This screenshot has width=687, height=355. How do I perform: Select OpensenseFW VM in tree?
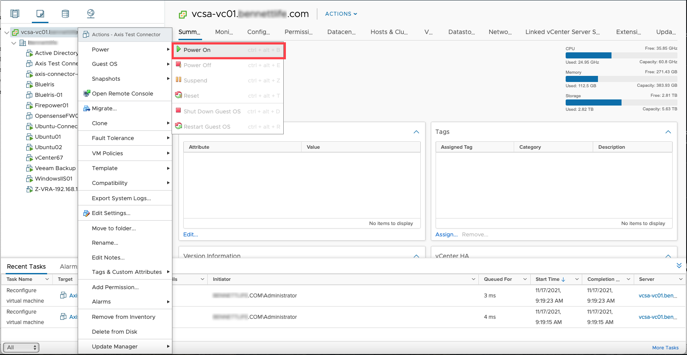[56, 116]
